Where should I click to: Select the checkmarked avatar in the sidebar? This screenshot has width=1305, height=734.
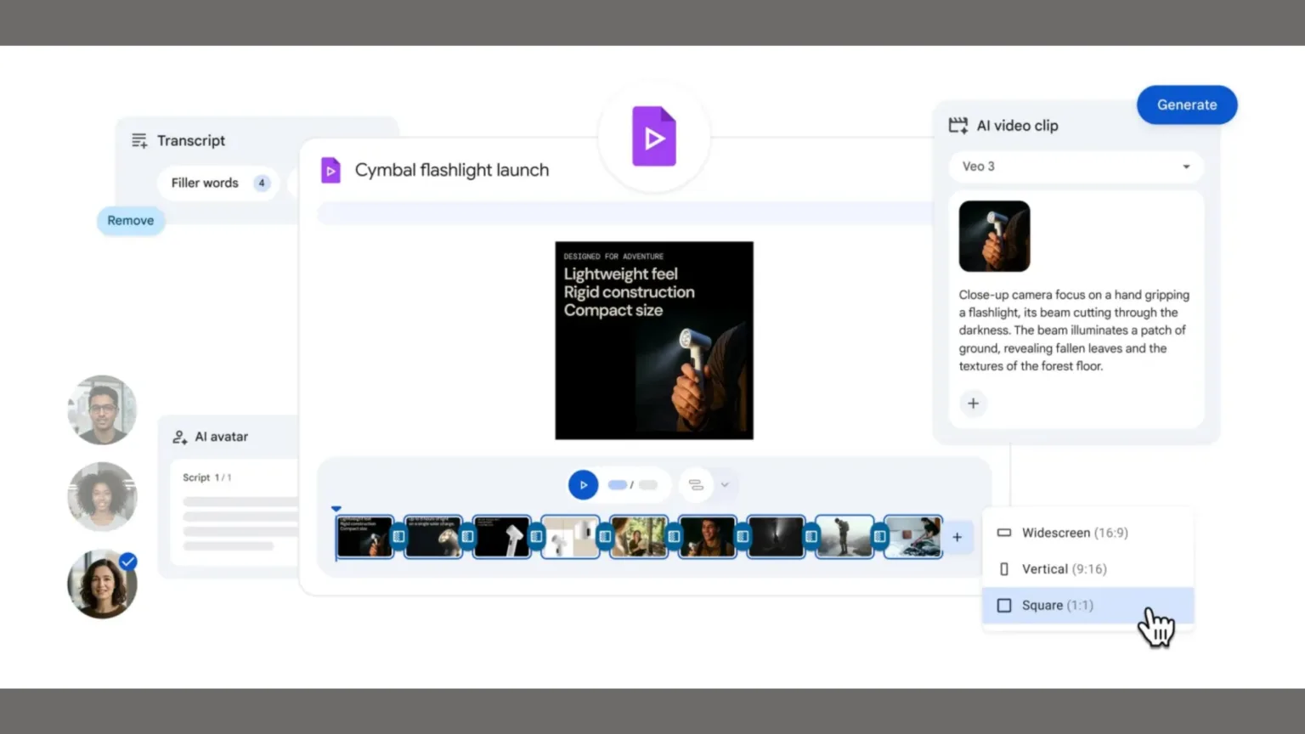[102, 584]
